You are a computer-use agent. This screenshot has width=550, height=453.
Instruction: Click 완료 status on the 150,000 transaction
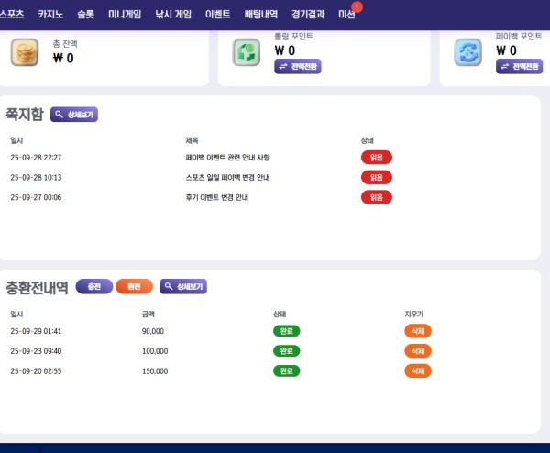click(287, 371)
